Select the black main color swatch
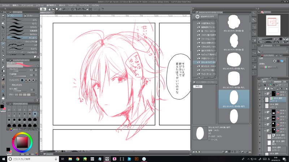Image resolution: width=289 pixels, height=162 pixels. point(2,106)
